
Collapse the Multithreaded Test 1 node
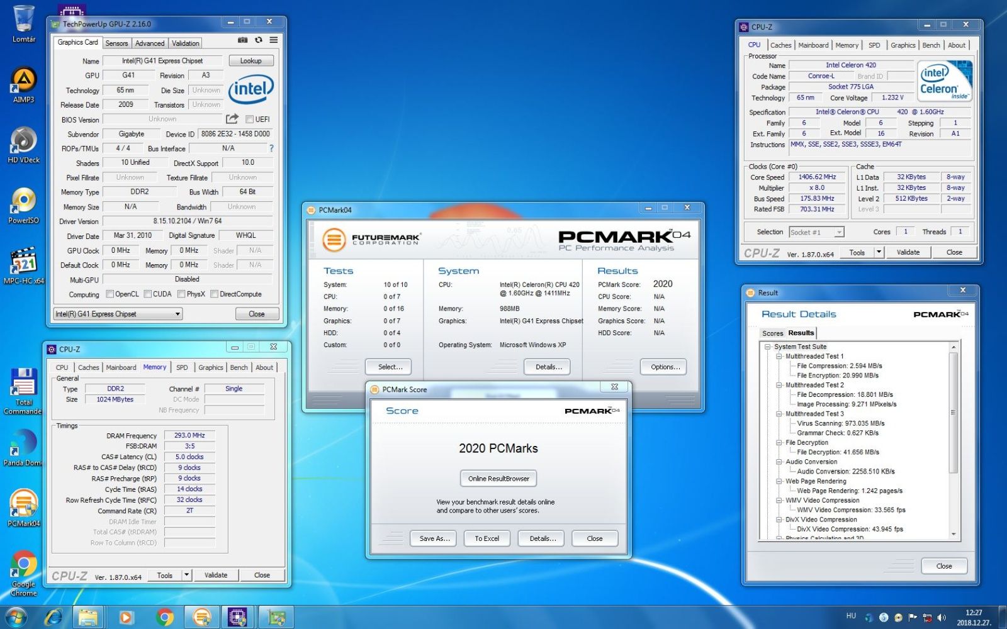pos(779,356)
